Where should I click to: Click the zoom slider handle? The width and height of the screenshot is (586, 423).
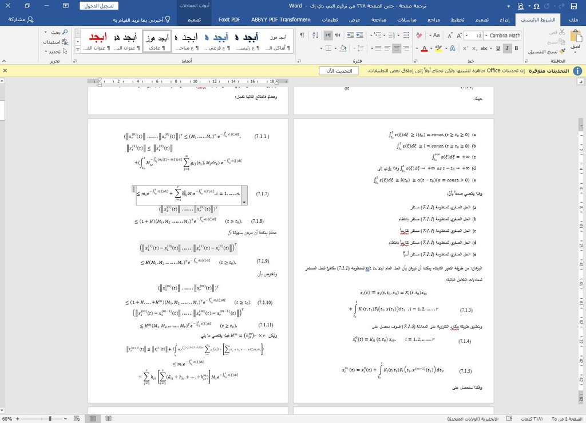click(x=50, y=419)
